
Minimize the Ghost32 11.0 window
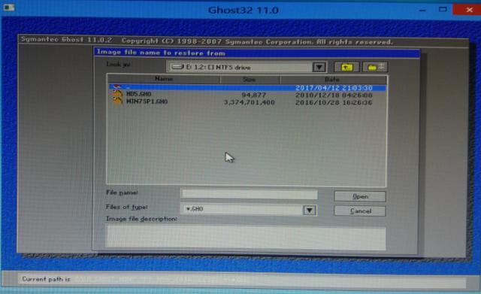coord(422,10)
